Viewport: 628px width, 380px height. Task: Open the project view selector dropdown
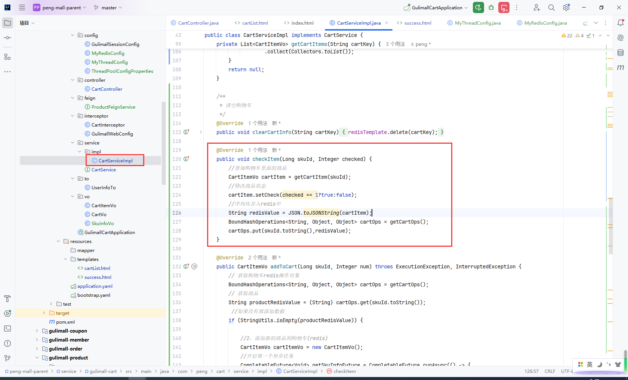coord(27,23)
